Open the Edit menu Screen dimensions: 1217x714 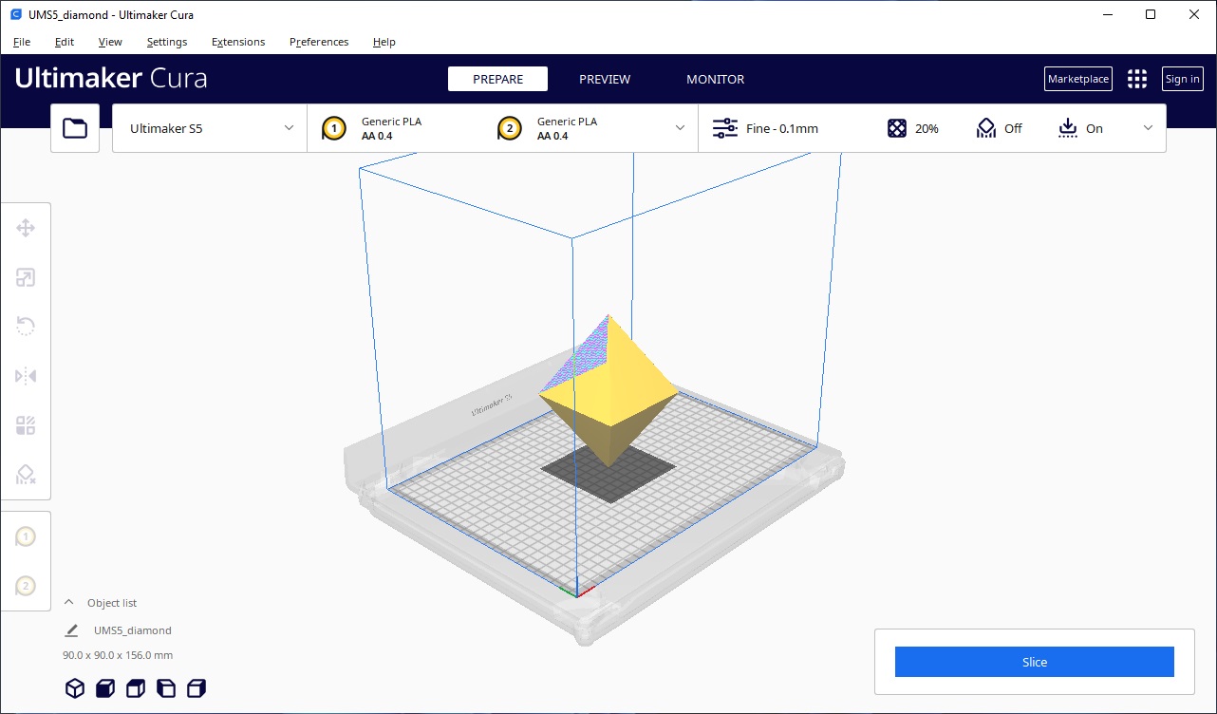(65, 42)
